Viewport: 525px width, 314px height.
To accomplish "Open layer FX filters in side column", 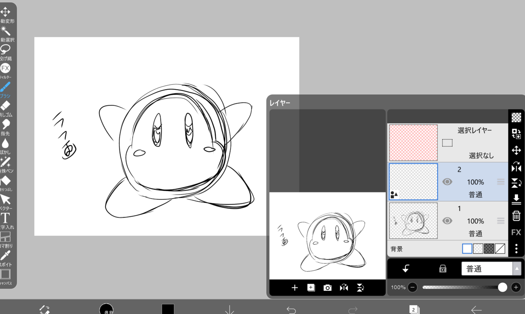I will 516,232.
